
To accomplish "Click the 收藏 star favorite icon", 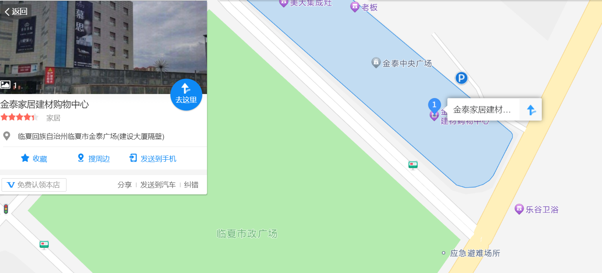I will click(x=25, y=158).
